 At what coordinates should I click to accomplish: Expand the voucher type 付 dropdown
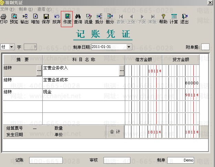(x=12, y=47)
